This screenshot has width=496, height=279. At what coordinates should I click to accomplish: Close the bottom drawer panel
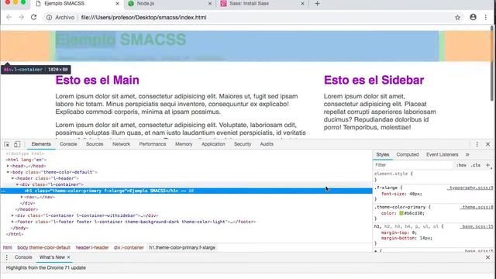click(487, 257)
